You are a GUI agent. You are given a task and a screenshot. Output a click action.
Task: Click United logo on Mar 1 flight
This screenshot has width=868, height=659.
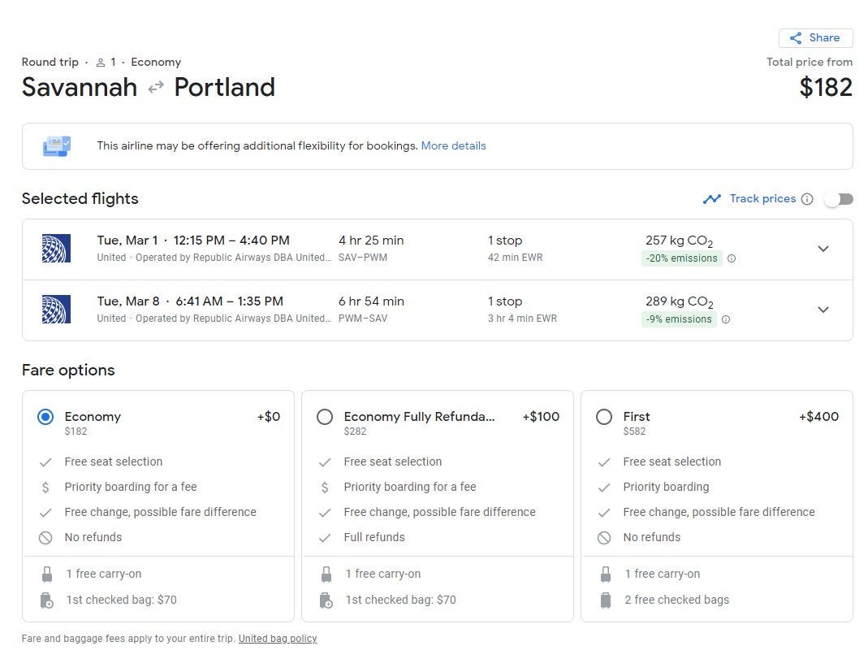(x=56, y=249)
